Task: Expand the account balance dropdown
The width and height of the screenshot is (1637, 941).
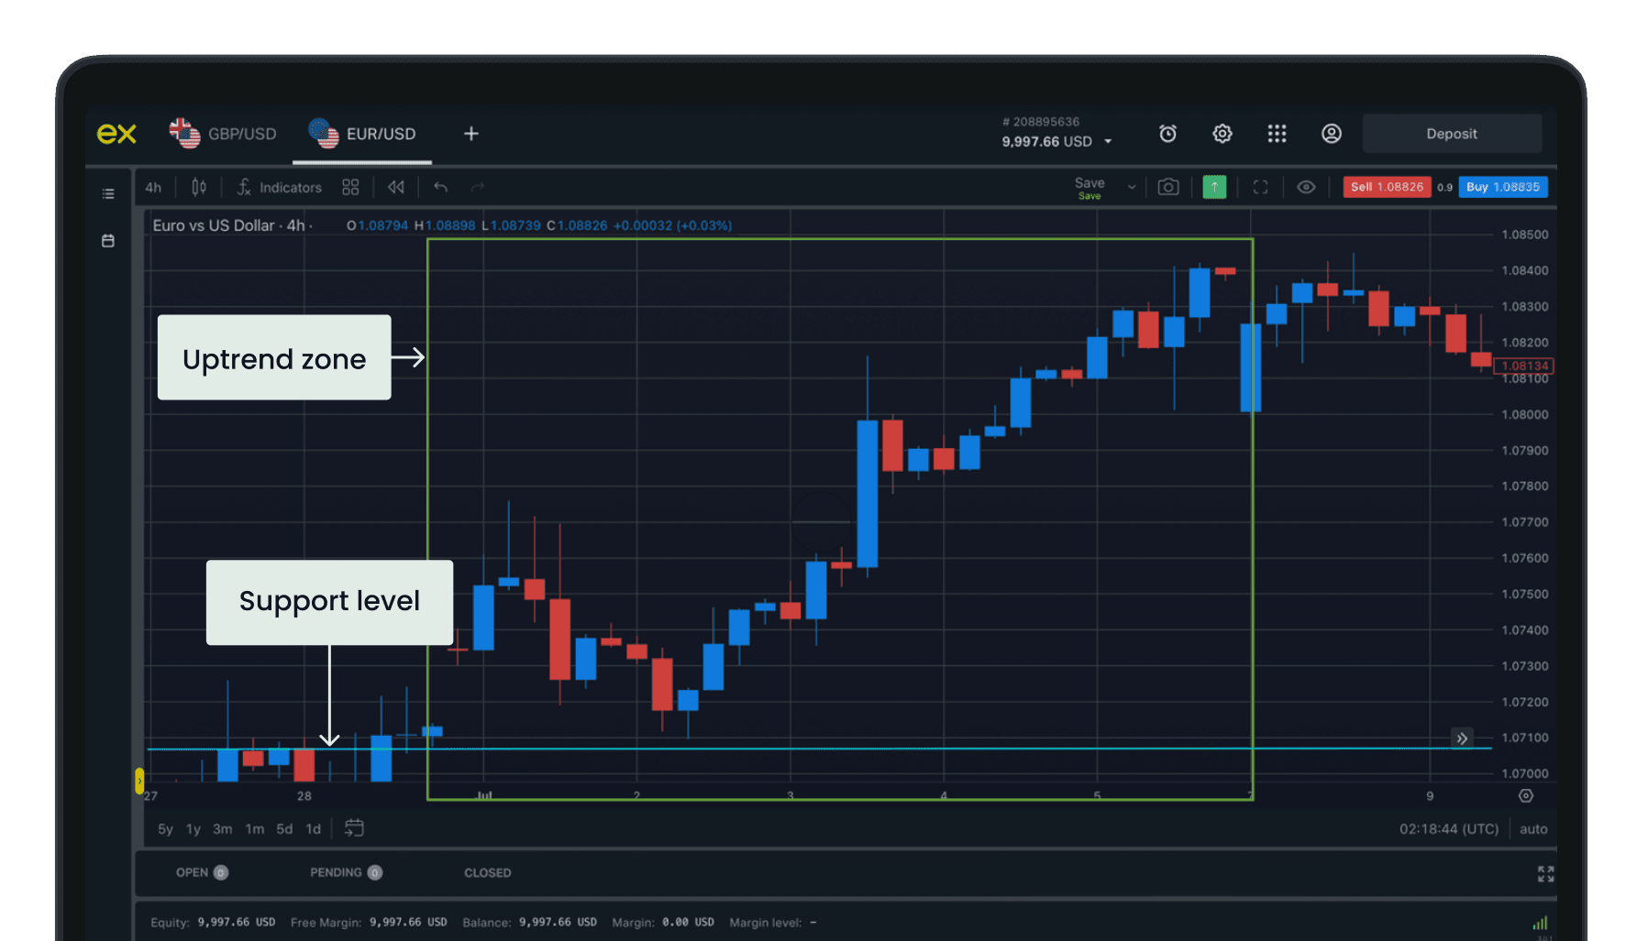Action: click(x=1108, y=142)
